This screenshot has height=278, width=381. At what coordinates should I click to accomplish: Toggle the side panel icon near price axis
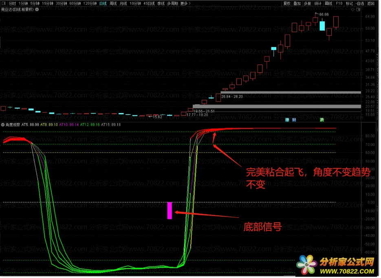[x=359, y=9]
